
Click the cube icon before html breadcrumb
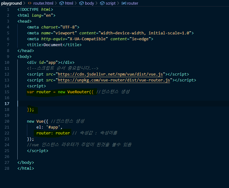point(62,3)
